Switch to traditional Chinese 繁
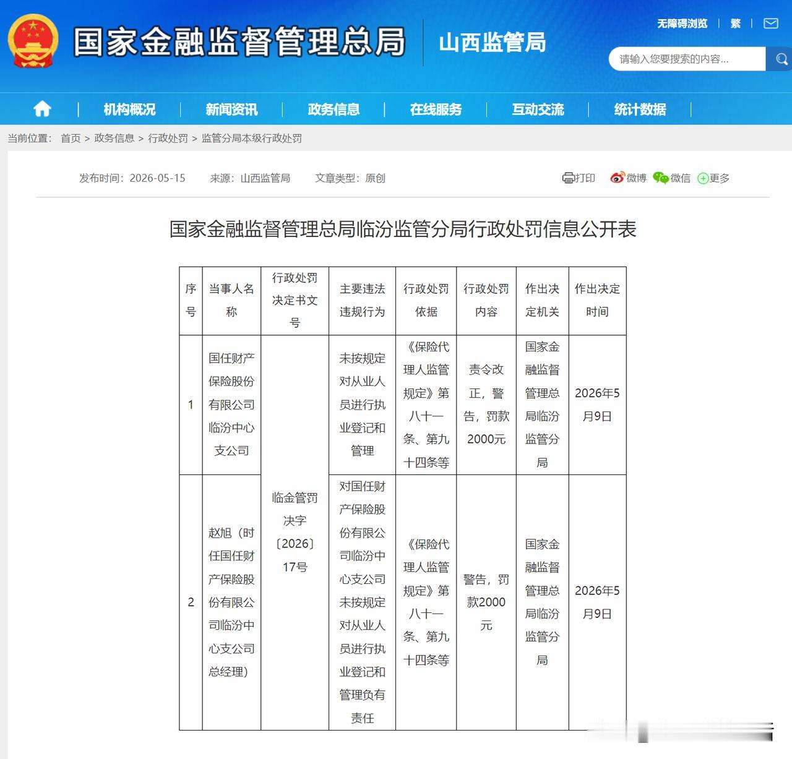792x759 pixels. (735, 24)
